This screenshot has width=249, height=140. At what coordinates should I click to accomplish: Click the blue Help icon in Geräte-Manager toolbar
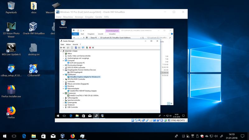(76, 48)
